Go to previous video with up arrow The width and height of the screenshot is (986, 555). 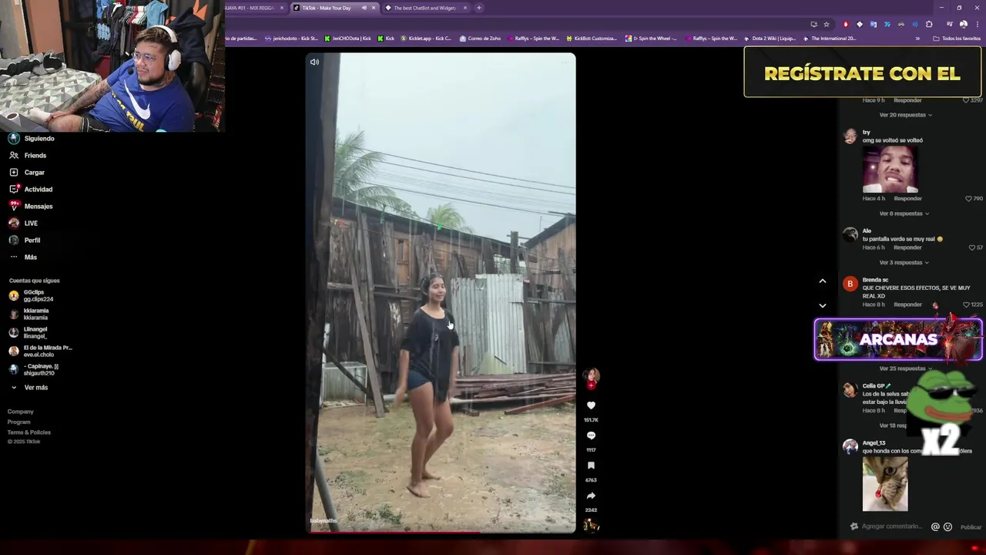pyautogui.click(x=822, y=281)
